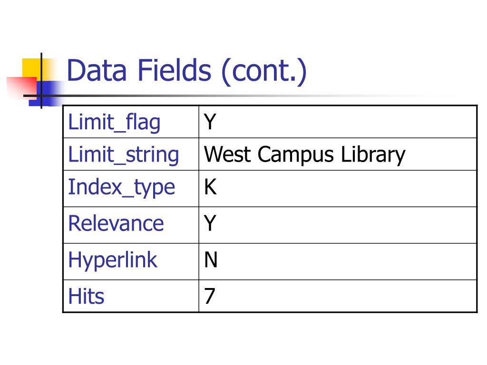Click the slide title Data Fields (cont.)
Image resolution: width=487 pixels, height=365 pixels.
coord(186,72)
